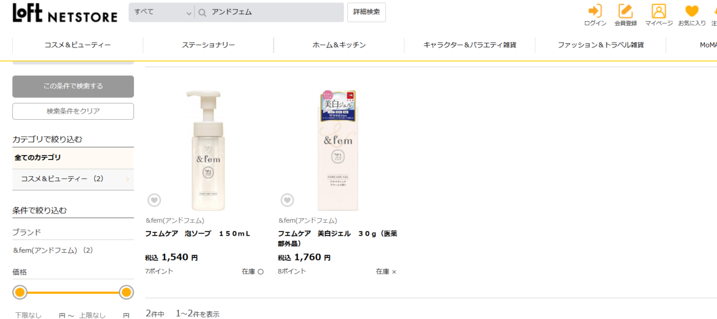Favorite the 泡ソープ product heart
The height and width of the screenshot is (319, 717).
tap(154, 200)
